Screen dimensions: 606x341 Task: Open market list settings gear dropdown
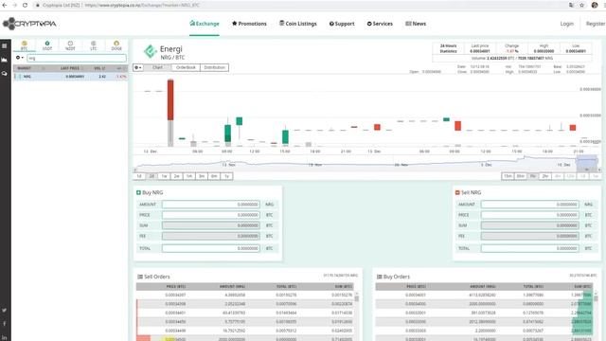click(x=19, y=58)
